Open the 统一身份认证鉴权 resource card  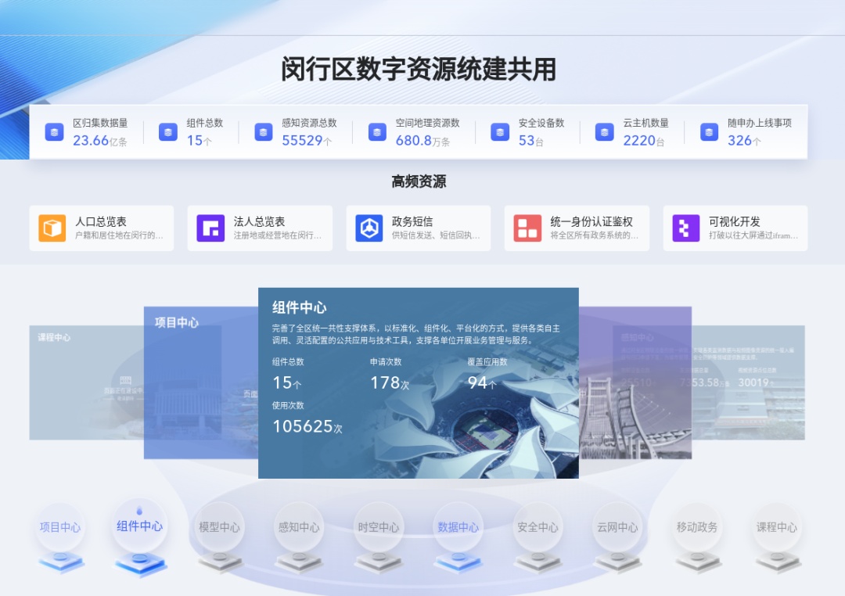click(x=577, y=228)
